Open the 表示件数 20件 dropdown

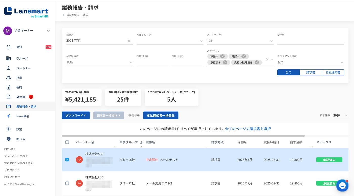[x=341, y=115]
